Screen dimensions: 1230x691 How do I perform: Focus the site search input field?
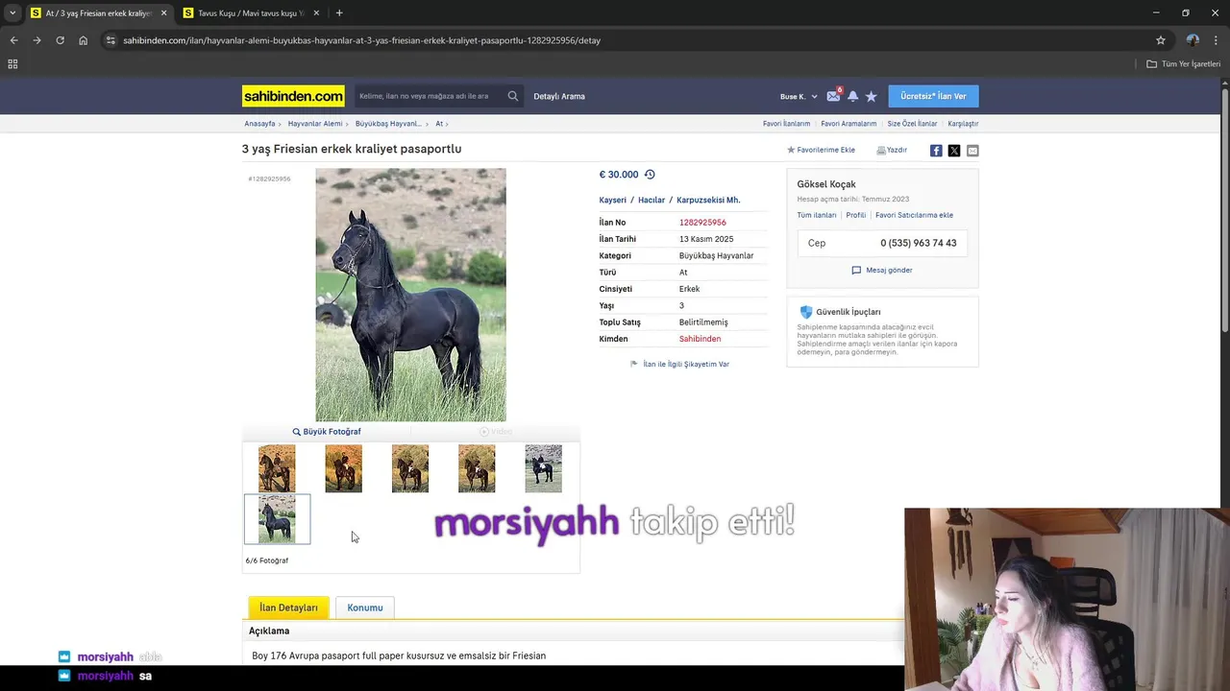(430, 96)
